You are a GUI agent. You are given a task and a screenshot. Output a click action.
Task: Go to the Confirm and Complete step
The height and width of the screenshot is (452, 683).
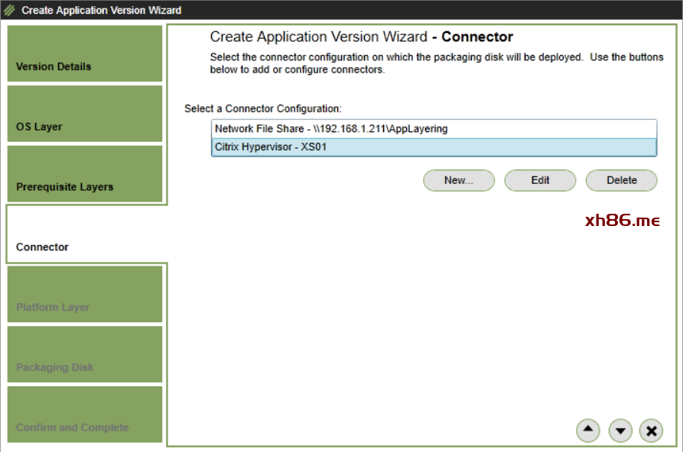click(84, 415)
